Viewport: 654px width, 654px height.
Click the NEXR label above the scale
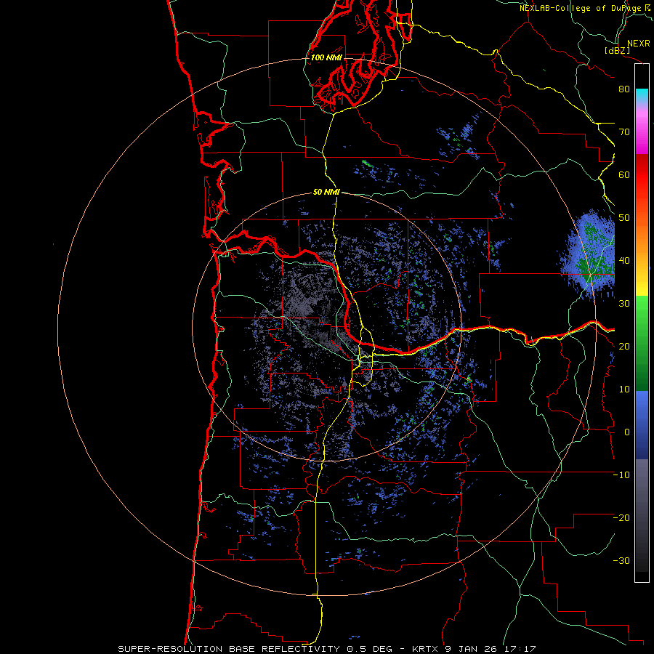pos(638,44)
